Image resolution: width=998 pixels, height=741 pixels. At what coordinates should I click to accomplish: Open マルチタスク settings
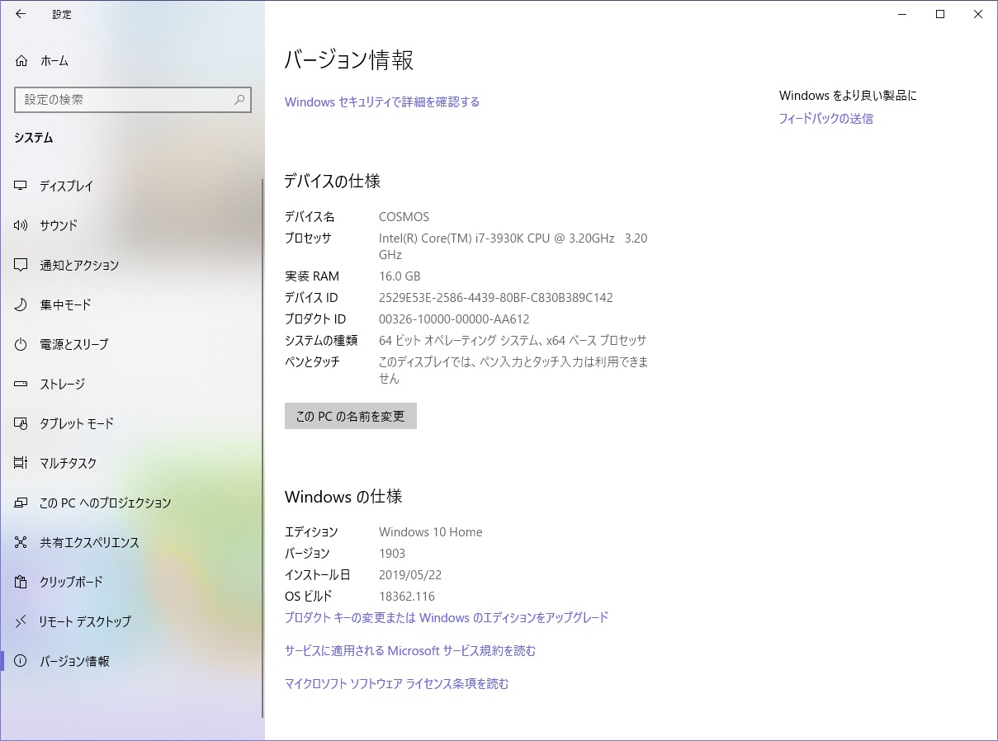[x=132, y=463]
